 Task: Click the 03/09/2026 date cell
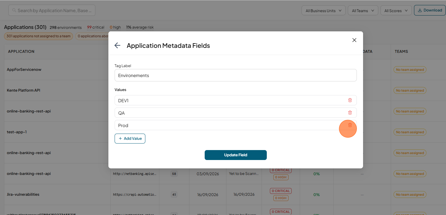point(208,174)
